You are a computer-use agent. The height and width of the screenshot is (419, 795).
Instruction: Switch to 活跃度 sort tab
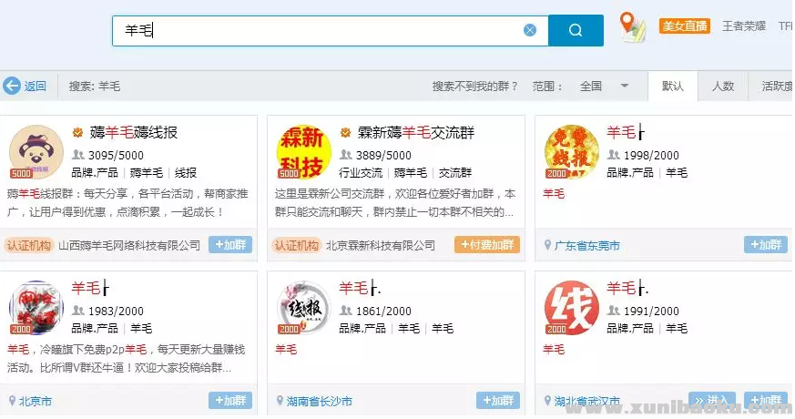pyautogui.click(x=776, y=87)
